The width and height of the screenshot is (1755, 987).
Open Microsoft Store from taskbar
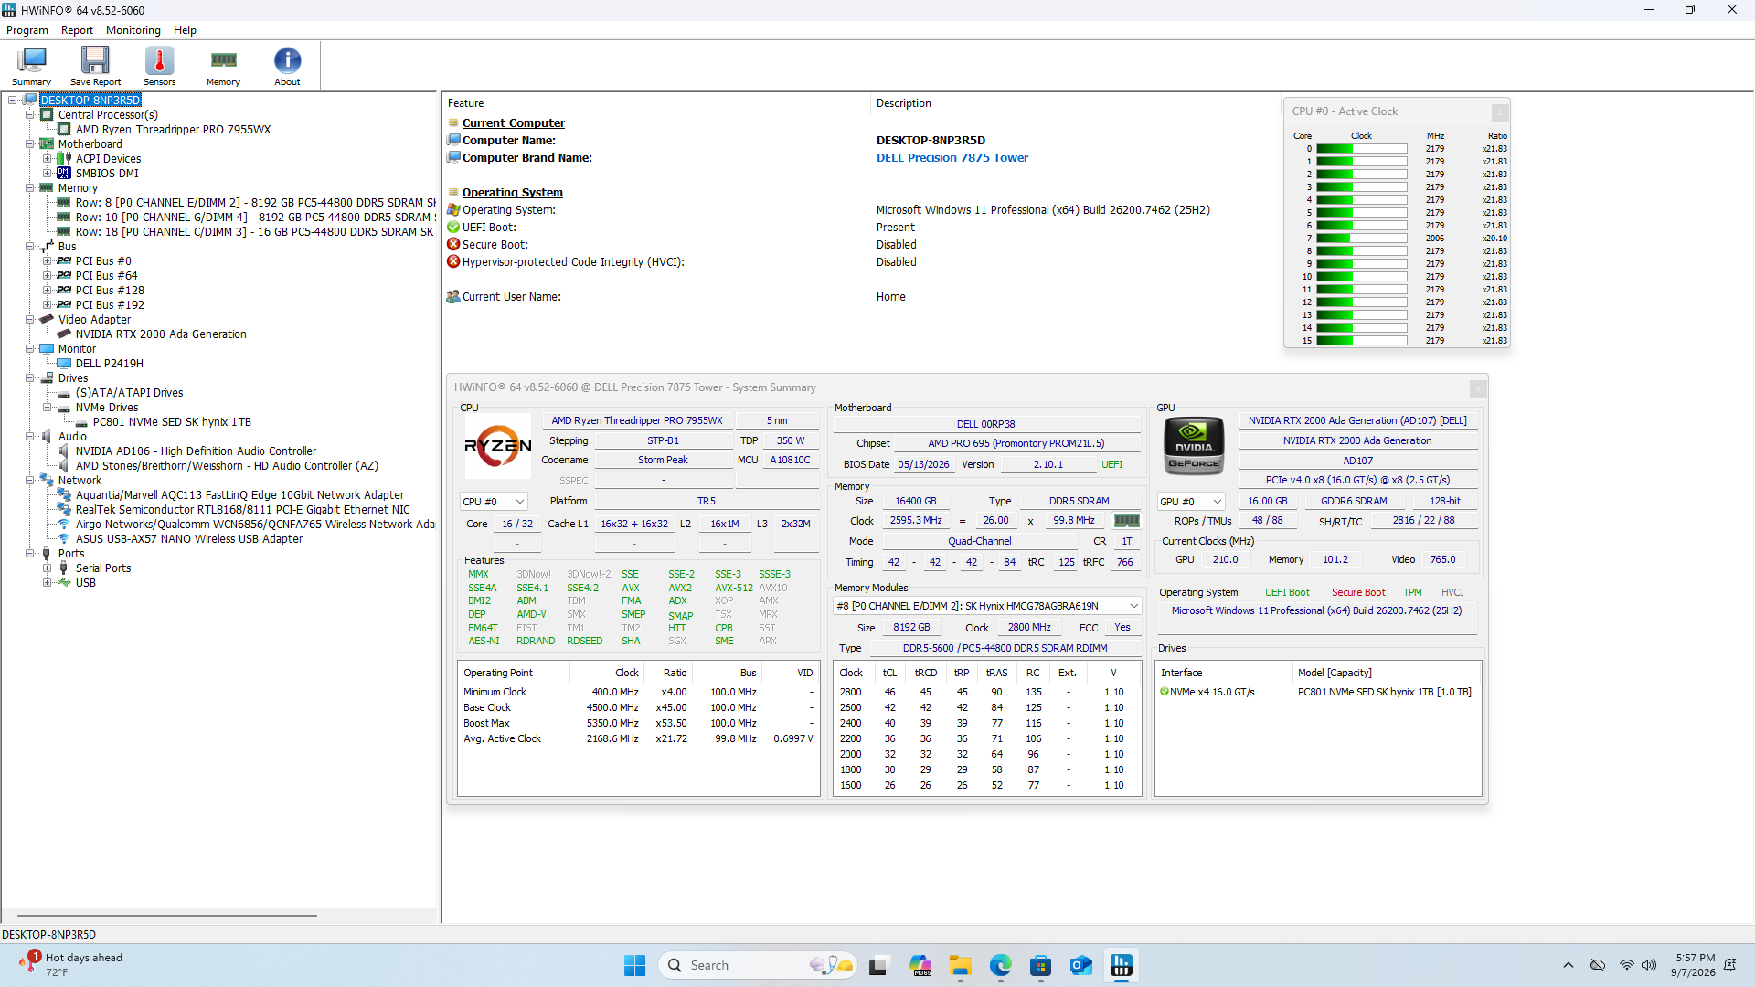click(1040, 966)
